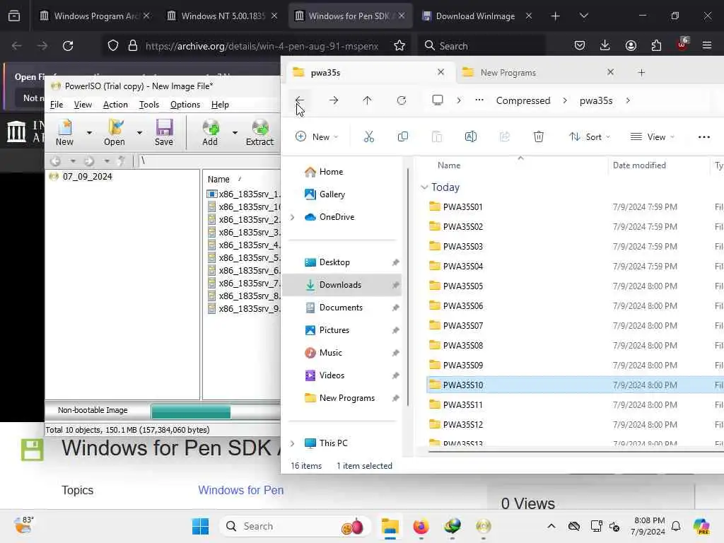Open the Firefox account icon
Image resolution: width=724 pixels, height=543 pixels.
tap(631, 45)
